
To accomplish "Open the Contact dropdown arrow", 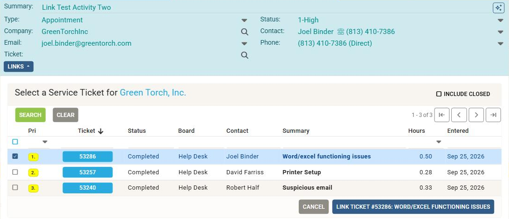I will (500, 32).
